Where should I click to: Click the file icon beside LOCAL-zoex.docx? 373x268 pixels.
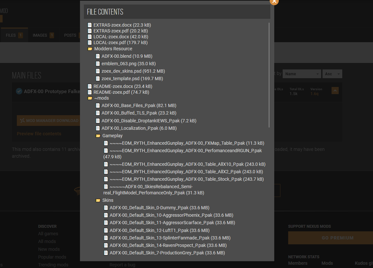pos(90,37)
